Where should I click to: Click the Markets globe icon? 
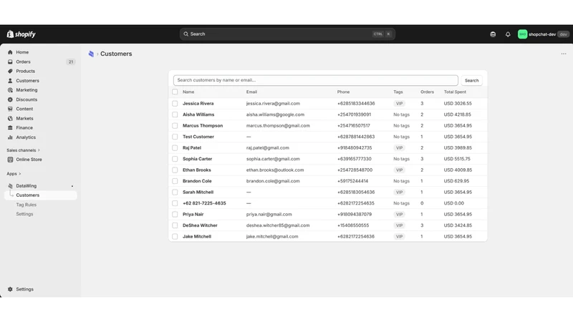(10, 118)
